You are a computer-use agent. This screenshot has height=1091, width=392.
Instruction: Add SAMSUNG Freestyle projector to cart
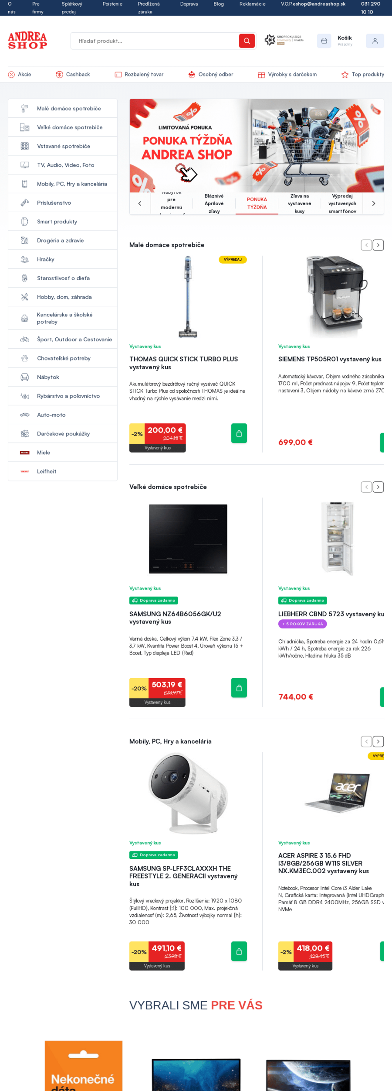click(239, 951)
